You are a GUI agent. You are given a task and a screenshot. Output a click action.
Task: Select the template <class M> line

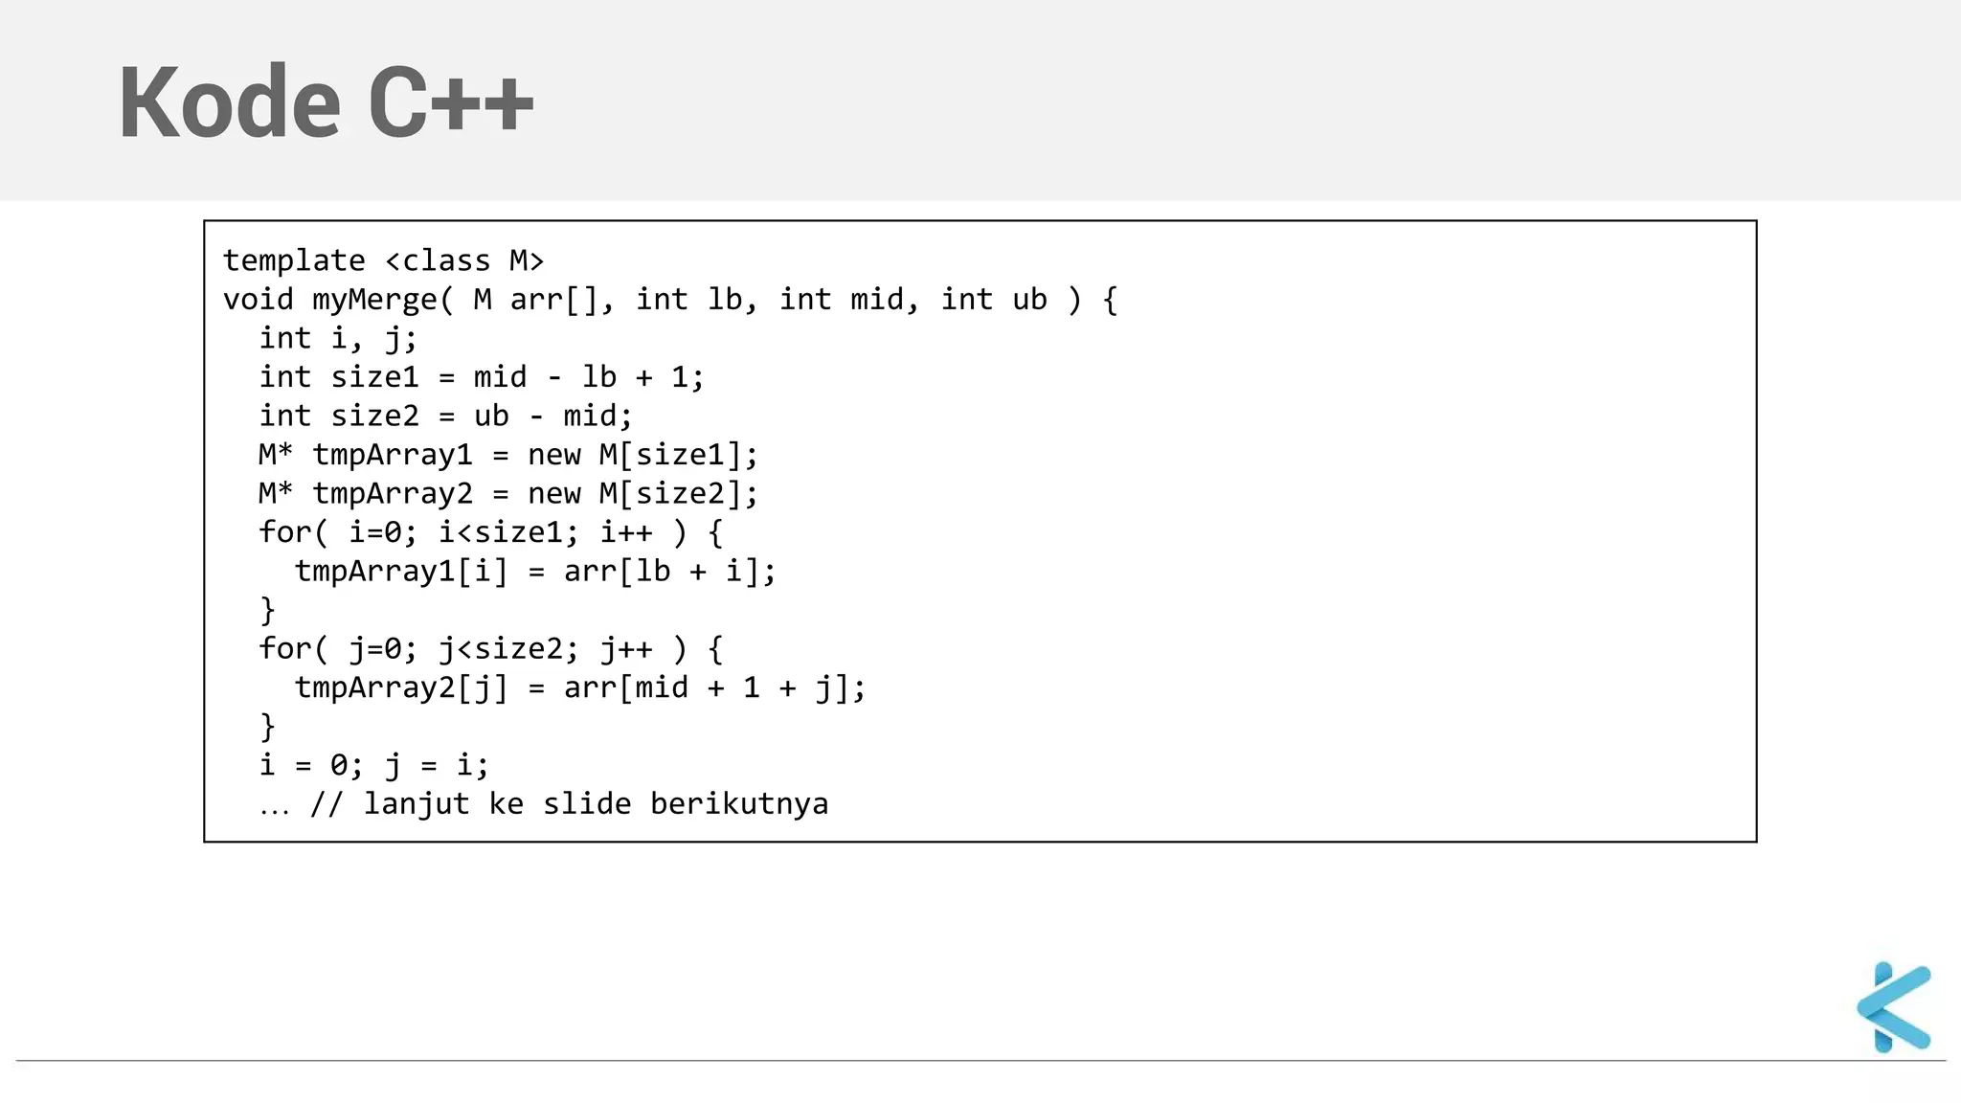click(x=383, y=260)
